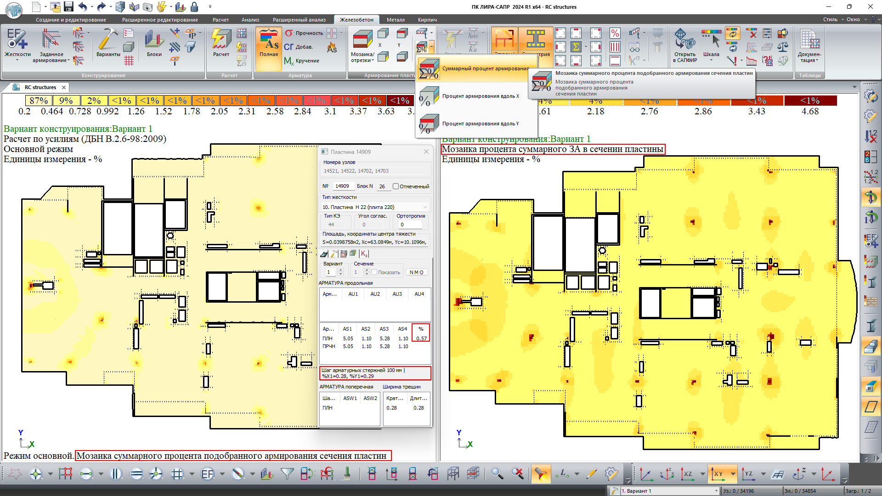The image size is (882, 496).
Task: Click the K3 tab icon in dialog
Action: (x=364, y=254)
